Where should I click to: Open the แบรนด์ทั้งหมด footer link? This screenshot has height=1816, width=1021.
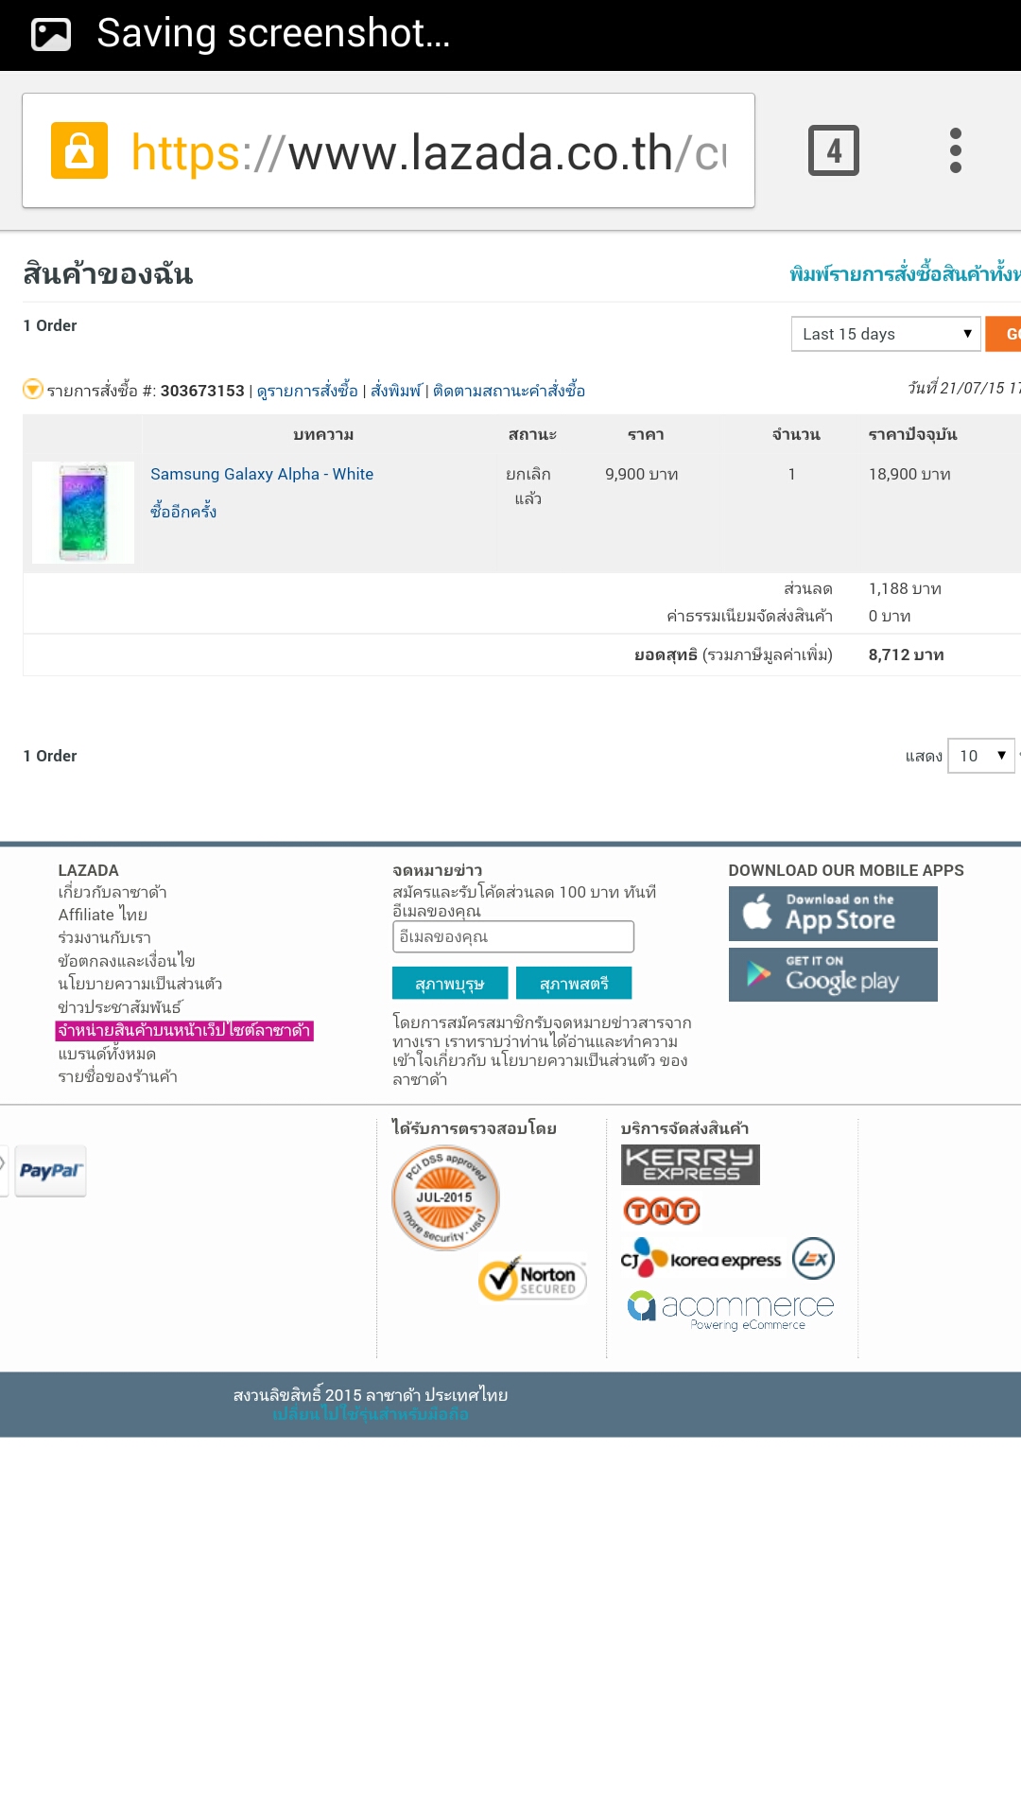click(x=107, y=1054)
